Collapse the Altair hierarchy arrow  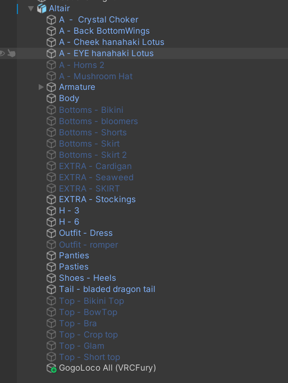[x=31, y=8]
